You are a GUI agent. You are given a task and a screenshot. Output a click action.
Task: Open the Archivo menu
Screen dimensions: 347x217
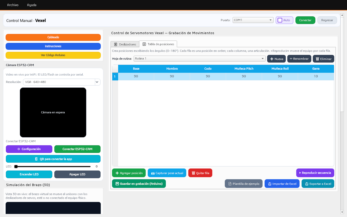(13, 5)
